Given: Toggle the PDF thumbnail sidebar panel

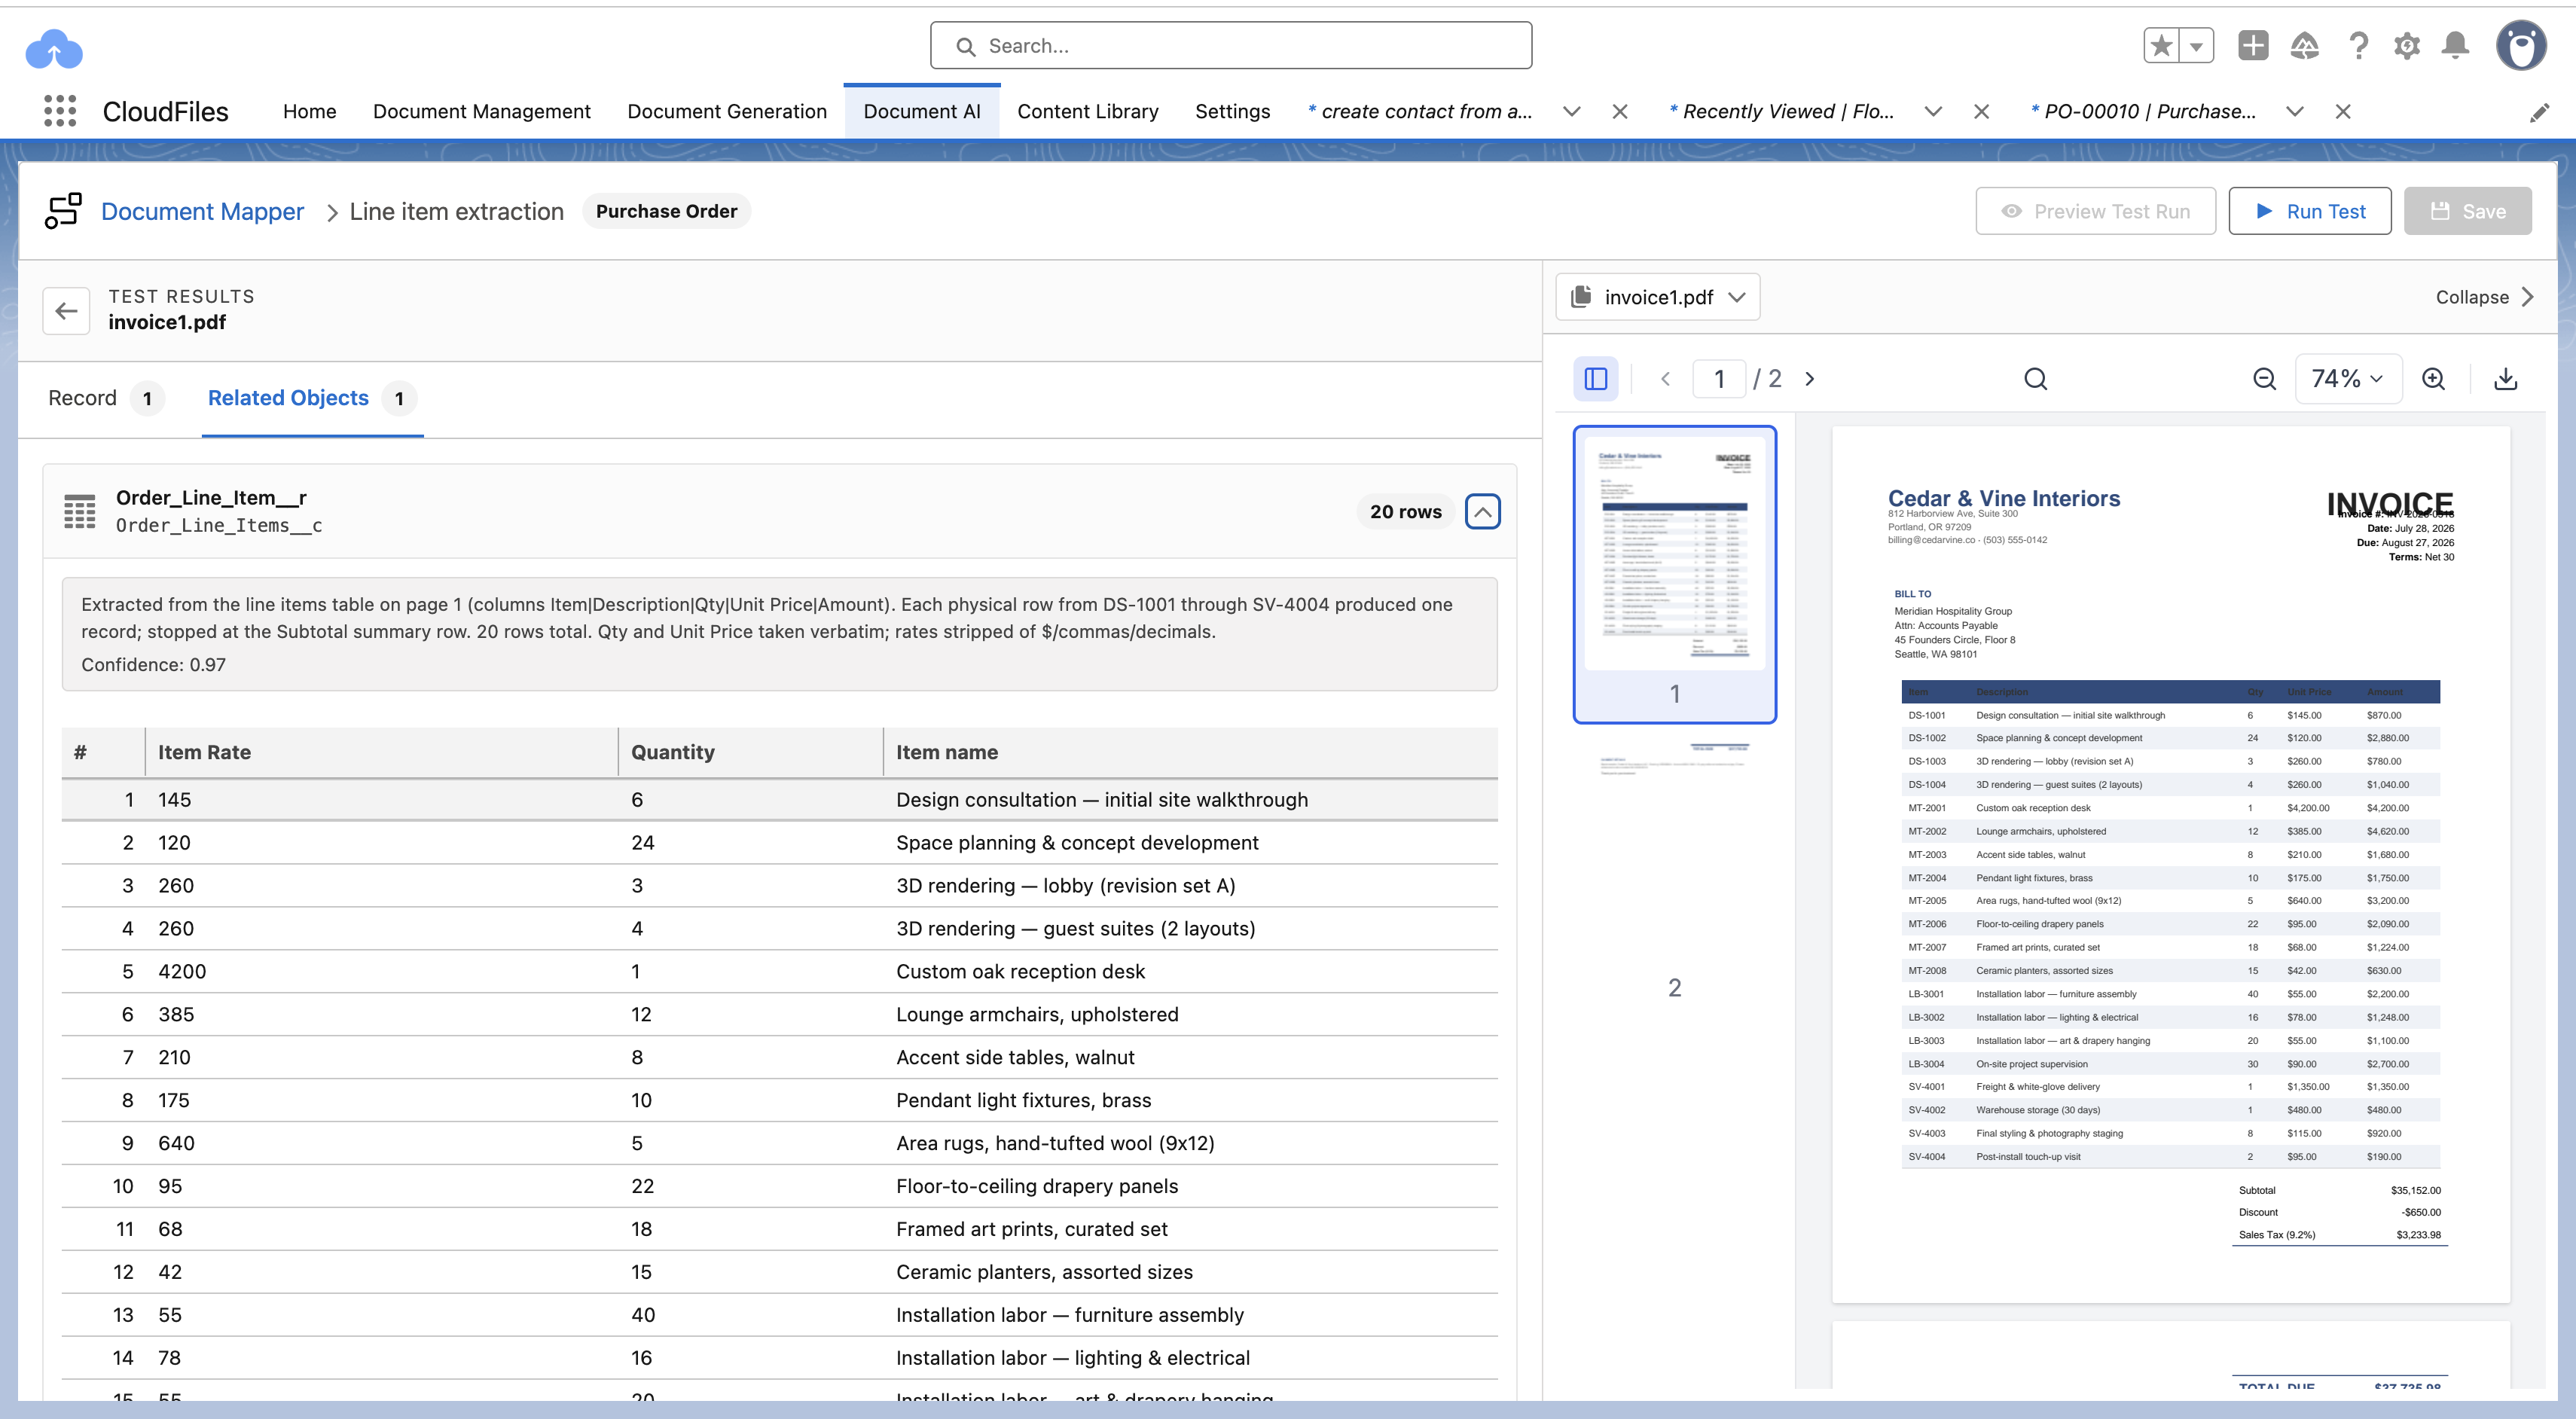Looking at the screenshot, I should [x=1596, y=379].
